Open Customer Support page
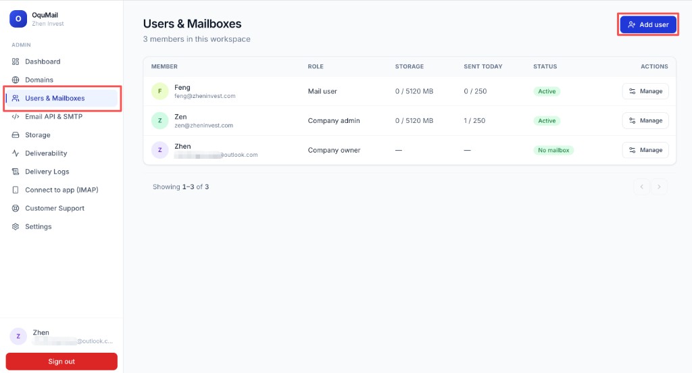The width and height of the screenshot is (692, 373). (61, 208)
